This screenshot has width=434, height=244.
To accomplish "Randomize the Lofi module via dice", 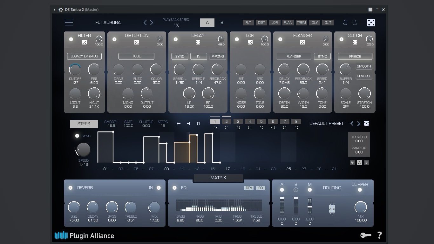I will click(x=250, y=42).
